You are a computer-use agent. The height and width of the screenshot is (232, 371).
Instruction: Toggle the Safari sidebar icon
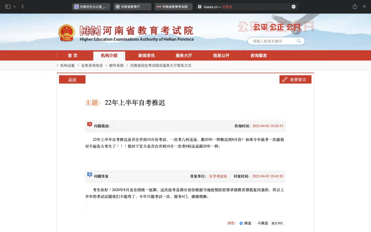pyautogui.click(x=8, y=7)
